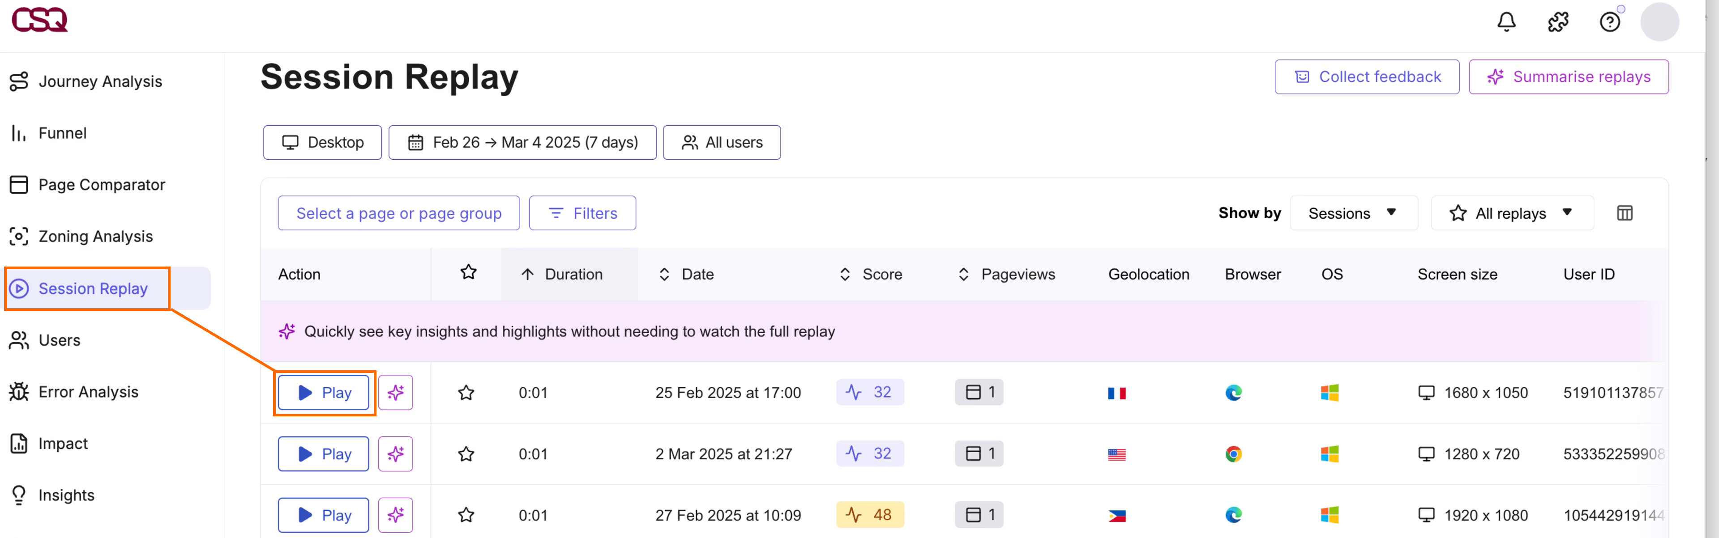
Task: Click the integrations puzzle piece icon
Action: tap(1558, 22)
